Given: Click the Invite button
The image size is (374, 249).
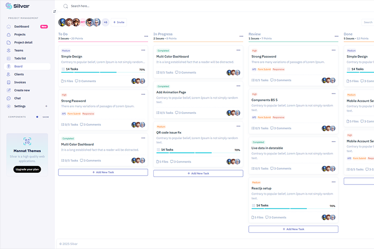Looking at the screenshot, I should point(119,22).
